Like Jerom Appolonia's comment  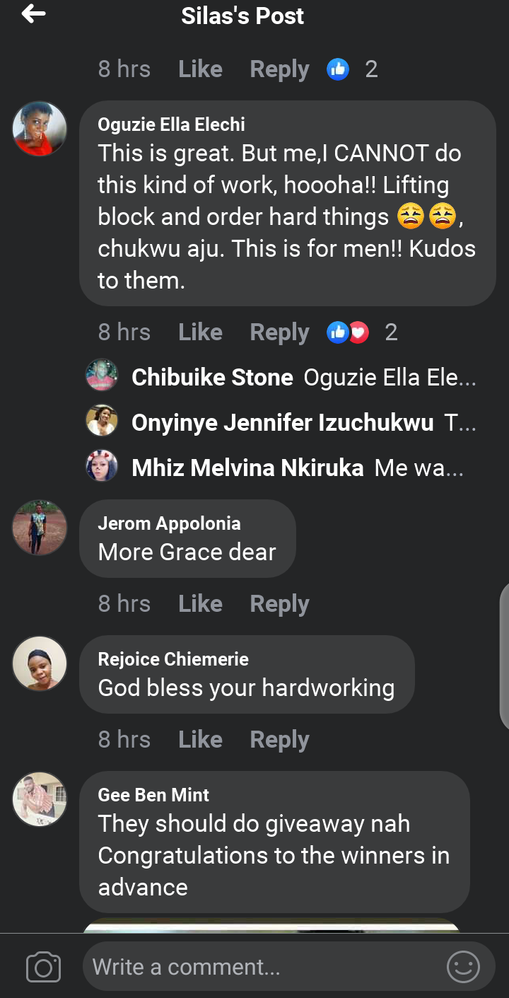200,604
